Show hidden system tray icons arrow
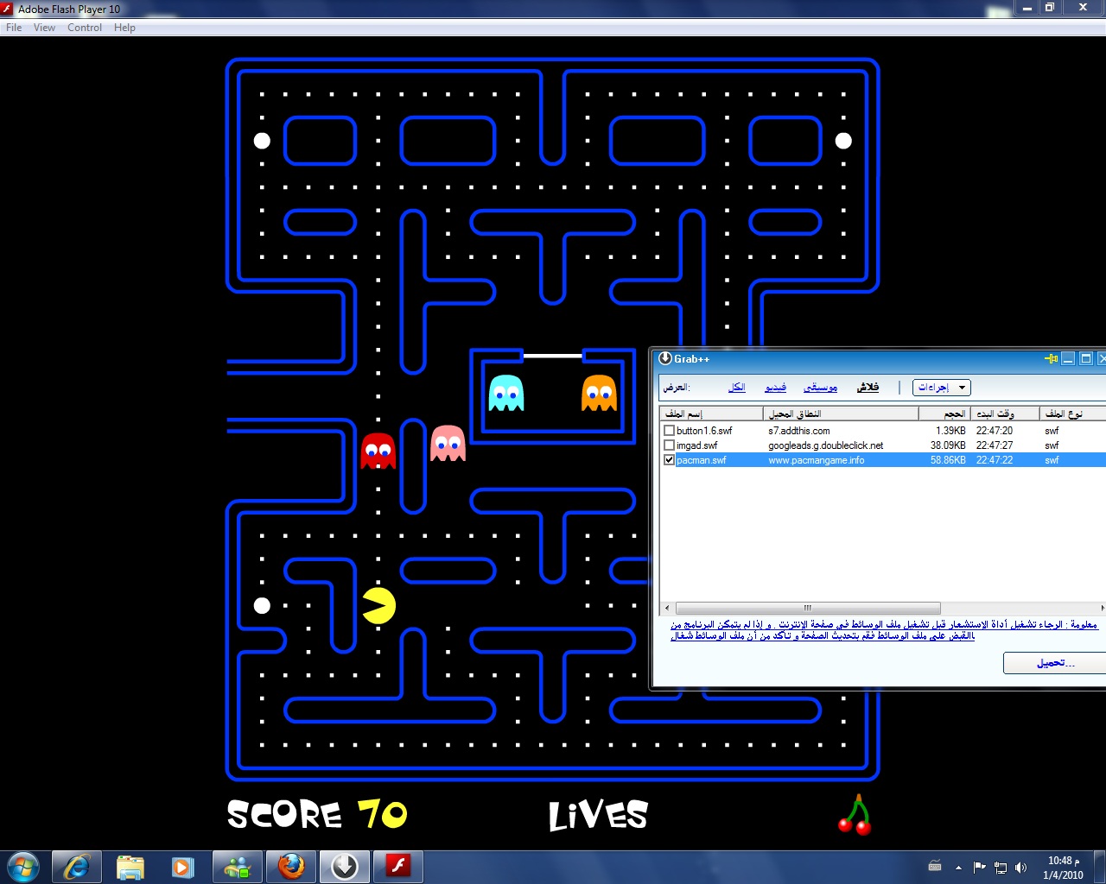Screen dimensions: 1106x884 [x=958, y=867]
